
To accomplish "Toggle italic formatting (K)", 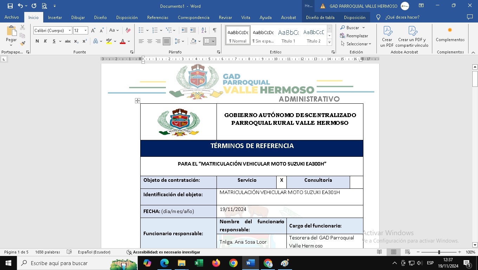I will pos(45,41).
